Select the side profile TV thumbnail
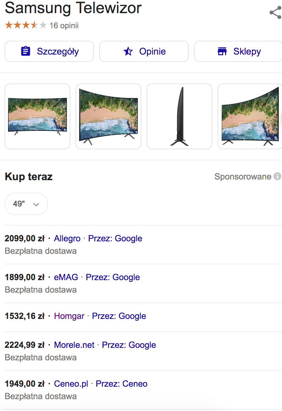This screenshot has height=411, width=282. 179,116
